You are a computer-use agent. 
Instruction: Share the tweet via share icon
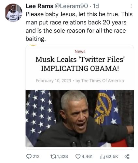pos(127,156)
